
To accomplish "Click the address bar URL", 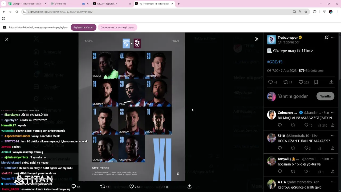I will tap(60, 12).
